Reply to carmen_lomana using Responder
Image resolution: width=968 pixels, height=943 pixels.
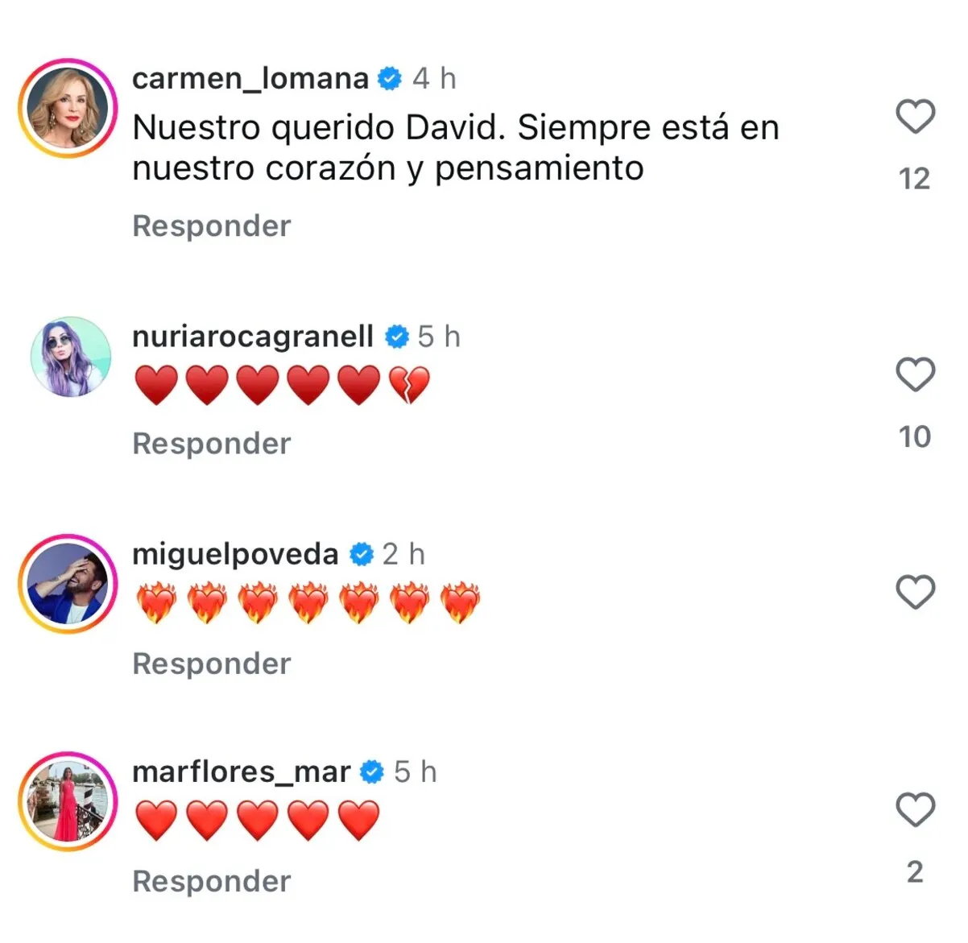[x=211, y=226]
